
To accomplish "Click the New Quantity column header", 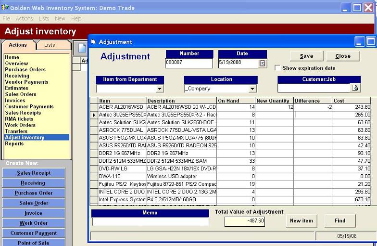I will (x=274, y=101).
